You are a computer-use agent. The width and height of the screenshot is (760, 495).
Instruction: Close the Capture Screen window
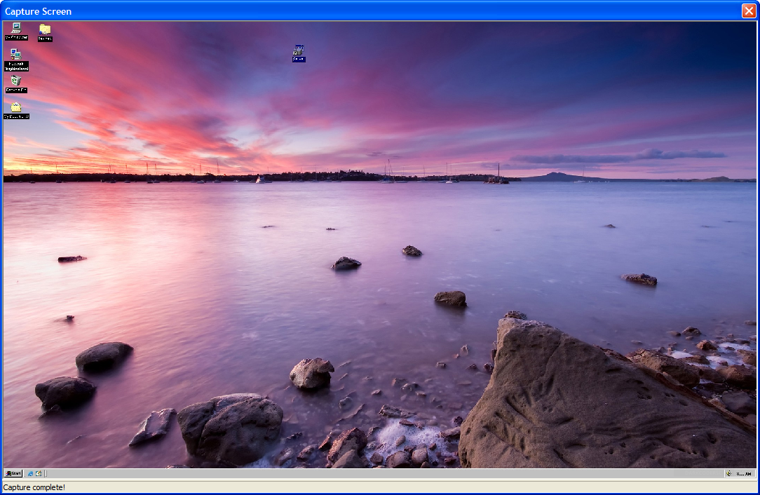pyautogui.click(x=748, y=11)
